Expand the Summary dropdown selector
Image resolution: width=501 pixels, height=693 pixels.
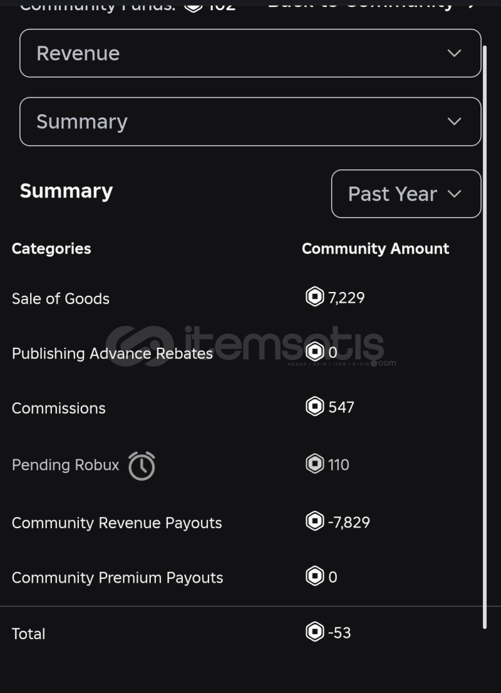pos(250,121)
